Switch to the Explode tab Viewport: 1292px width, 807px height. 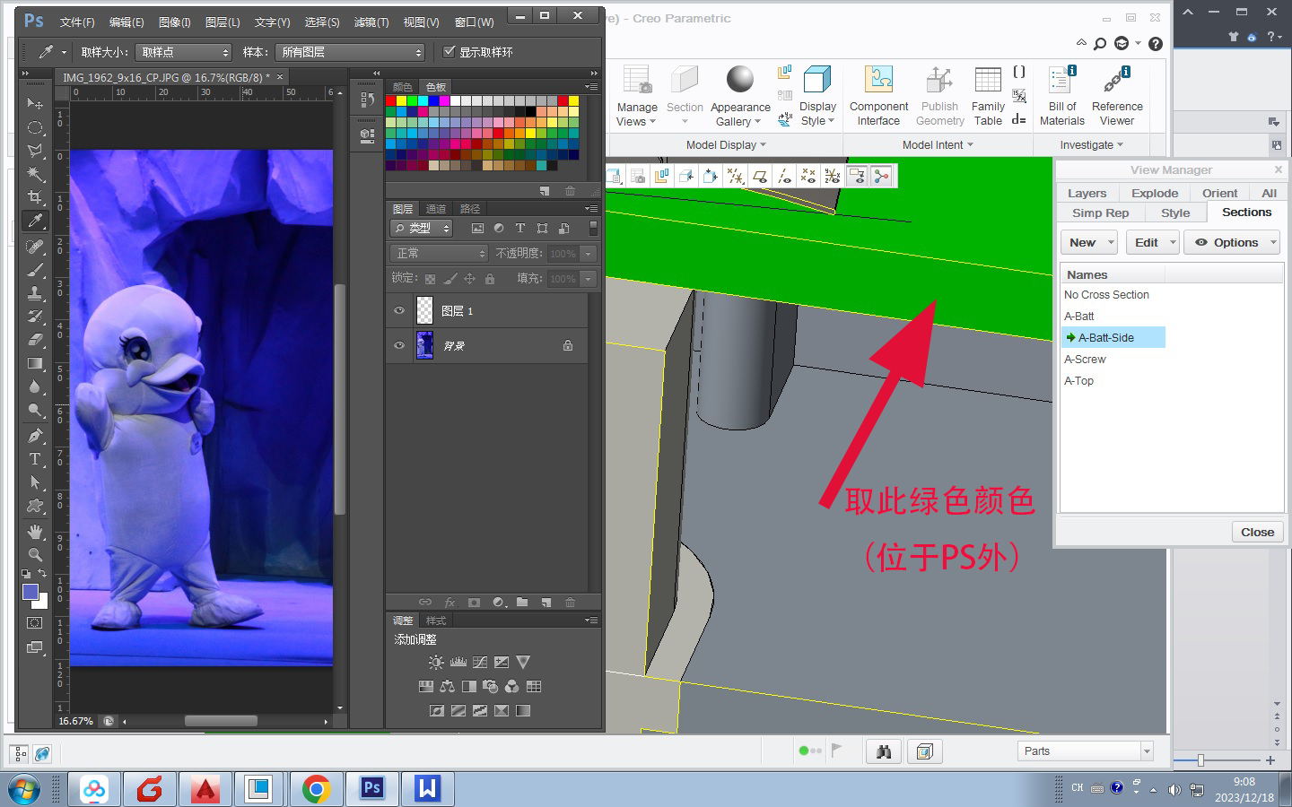(x=1155, y=193)
